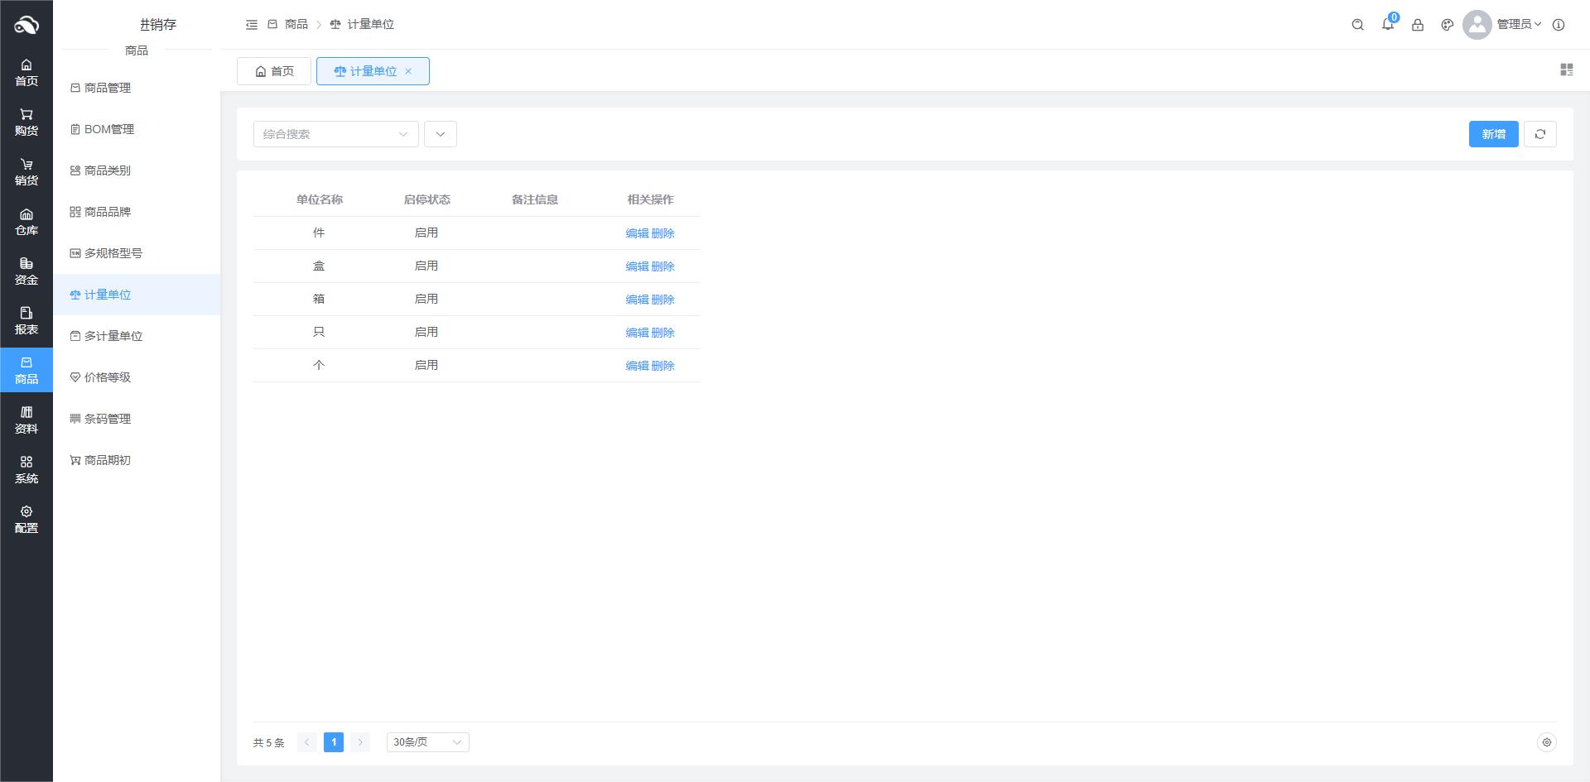
Task: Open table column settings gear icon
Action: coord(1546,742)
